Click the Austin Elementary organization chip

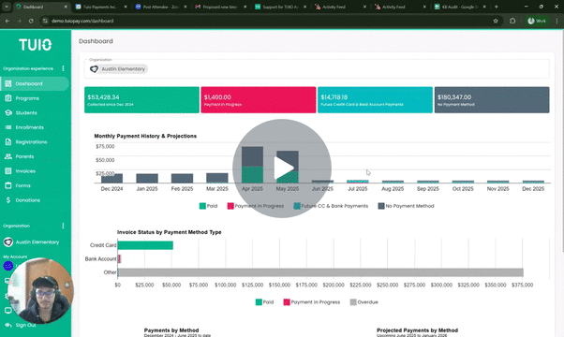(118, 69)
